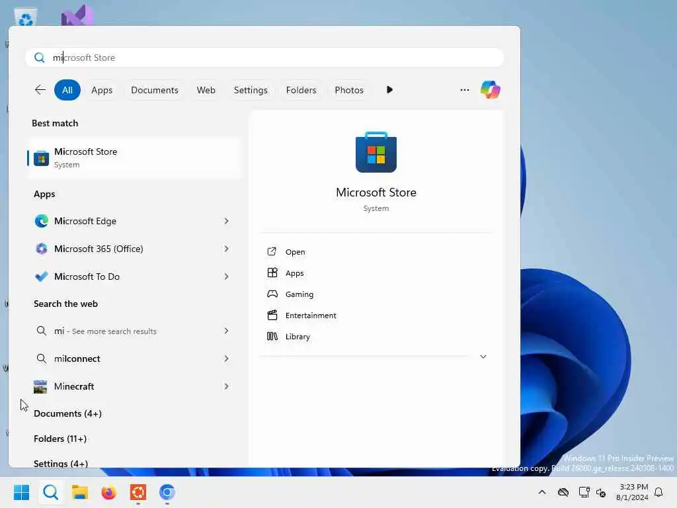
Task: Expand 'mi - See more search results' chevron
Action: pos(226,331)
